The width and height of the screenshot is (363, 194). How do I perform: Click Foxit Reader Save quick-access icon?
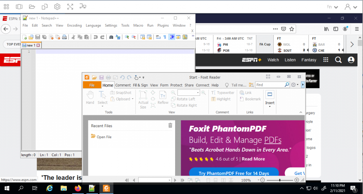[101, 77]
